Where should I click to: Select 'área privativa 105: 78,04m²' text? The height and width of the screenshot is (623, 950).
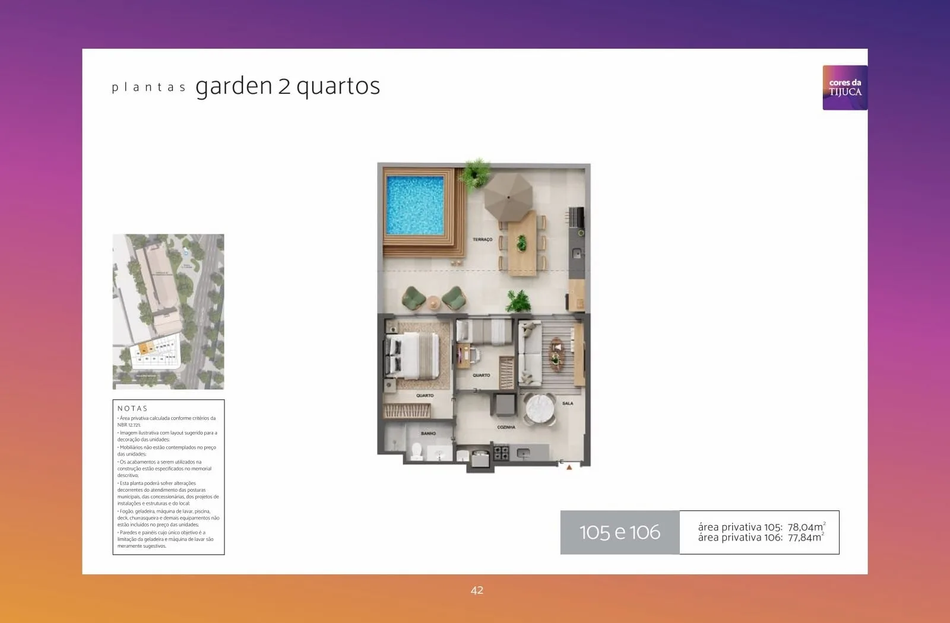(x=762, y=527)
